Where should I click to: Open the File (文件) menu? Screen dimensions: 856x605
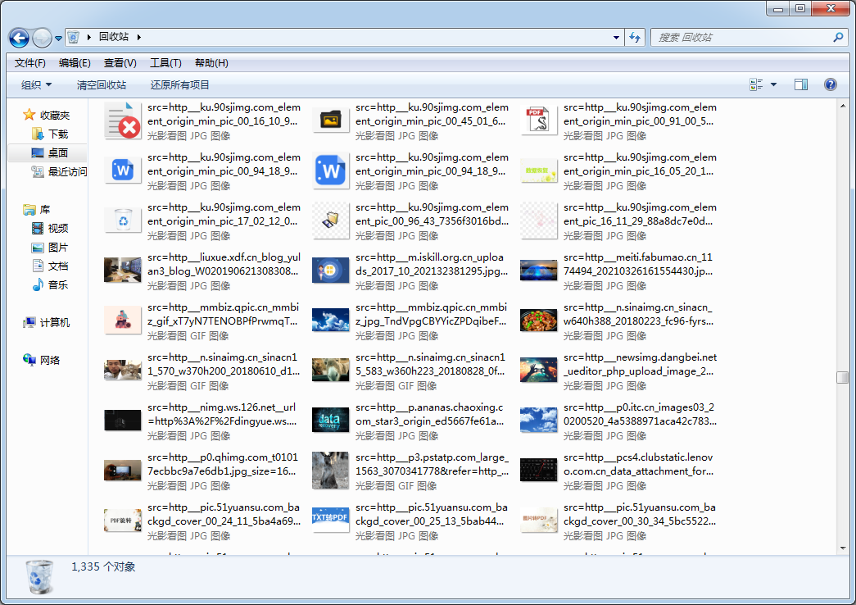29,63
